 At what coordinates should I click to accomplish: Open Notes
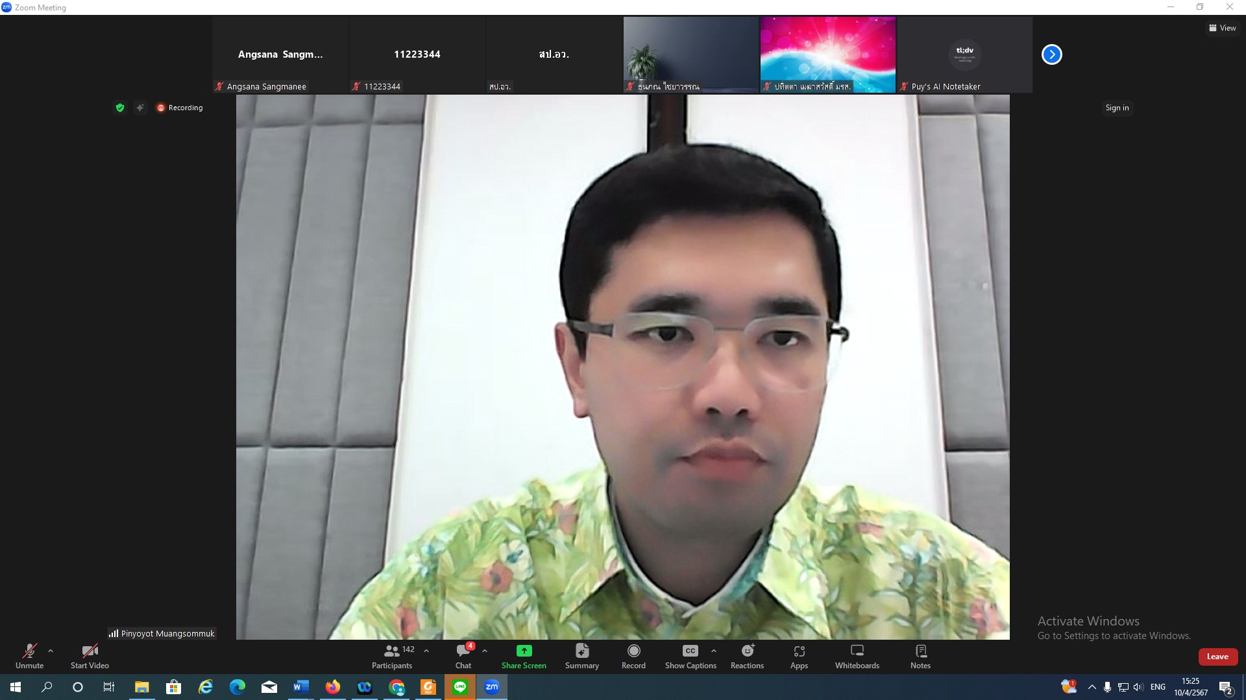[x=920, y=656]
